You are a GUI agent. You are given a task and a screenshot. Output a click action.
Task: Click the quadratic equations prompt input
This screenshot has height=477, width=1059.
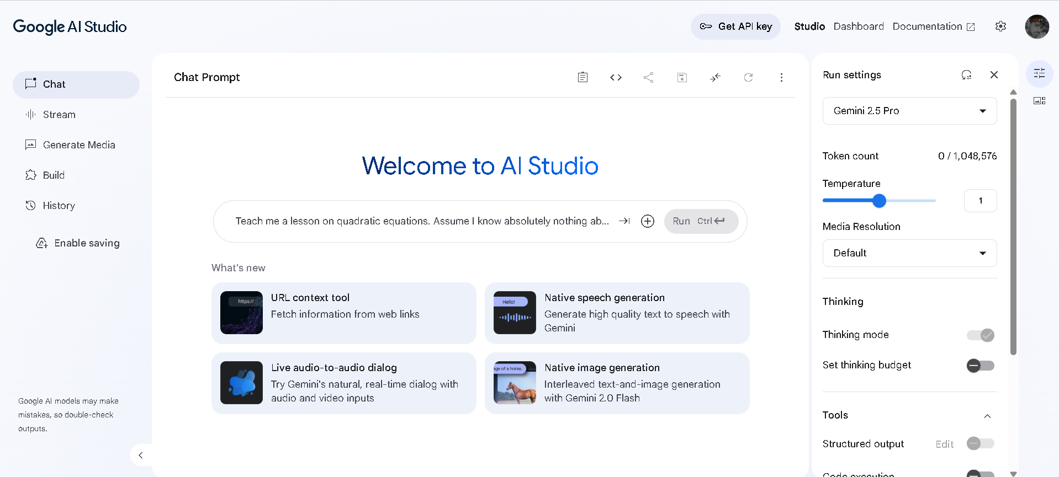coord(422,221)
